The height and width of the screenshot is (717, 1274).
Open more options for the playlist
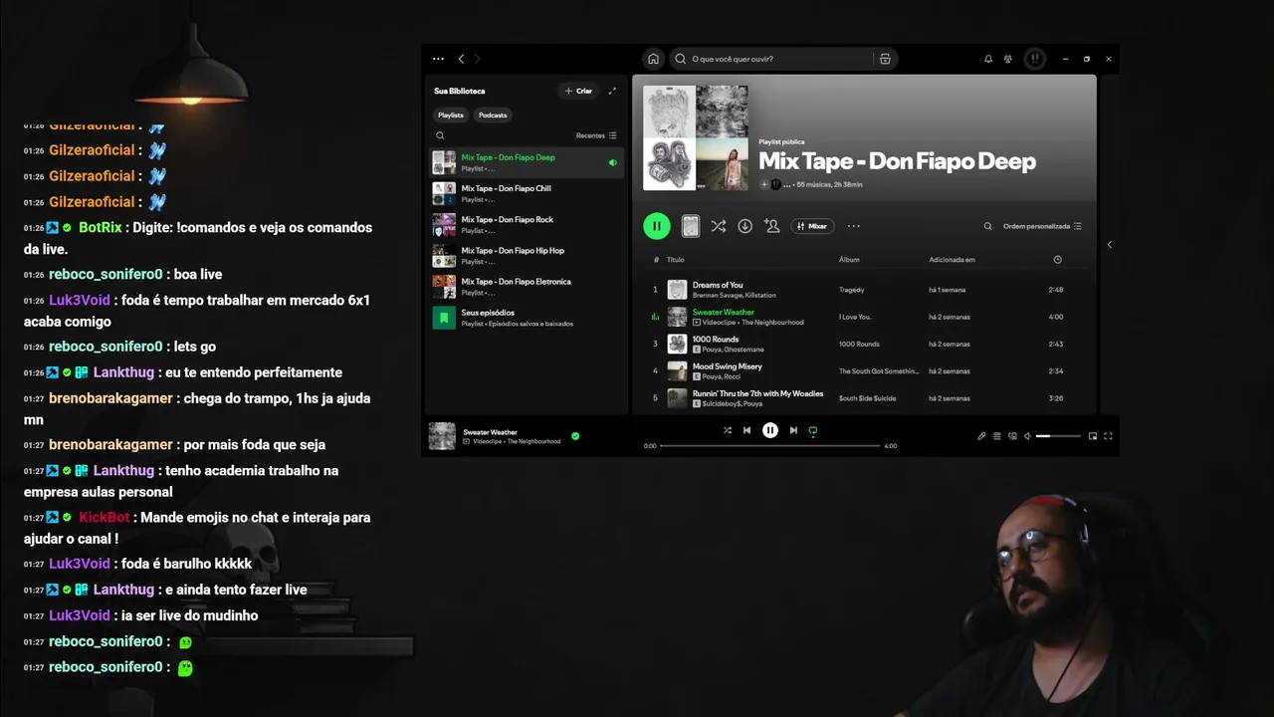point(853,226)
